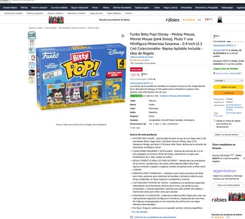Select the second product thumbnail

click(x=32, y=43)
